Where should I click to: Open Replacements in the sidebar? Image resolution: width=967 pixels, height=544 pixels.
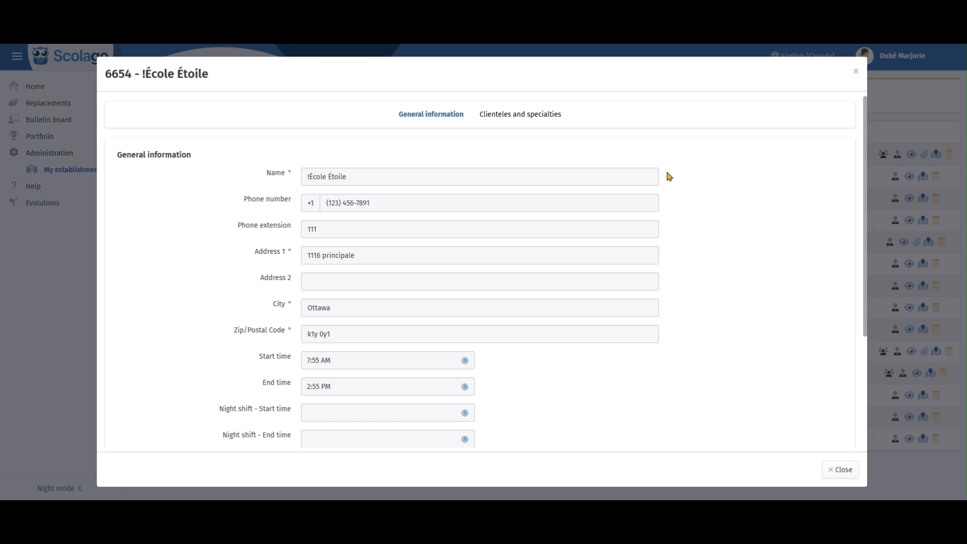coord(48,103)
